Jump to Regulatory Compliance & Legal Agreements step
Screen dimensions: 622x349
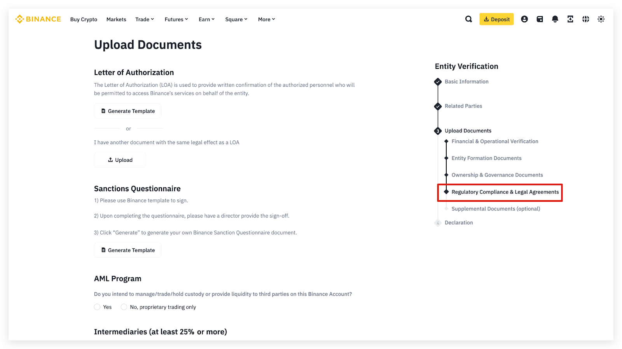(x=505, y=192)
